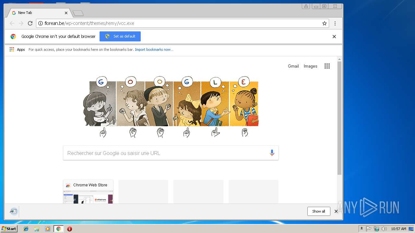Open the Chrome Web Store tile
This screenshot has width=415, height=233.
88,192
